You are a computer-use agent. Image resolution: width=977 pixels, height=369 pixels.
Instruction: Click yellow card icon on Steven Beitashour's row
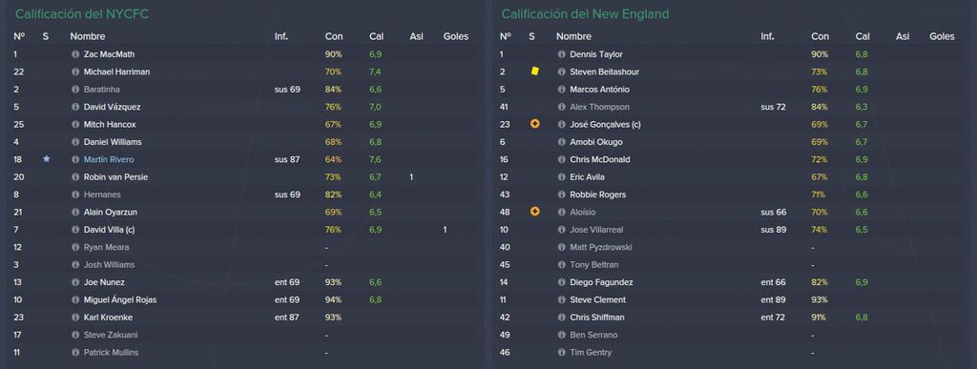[534, 72]
